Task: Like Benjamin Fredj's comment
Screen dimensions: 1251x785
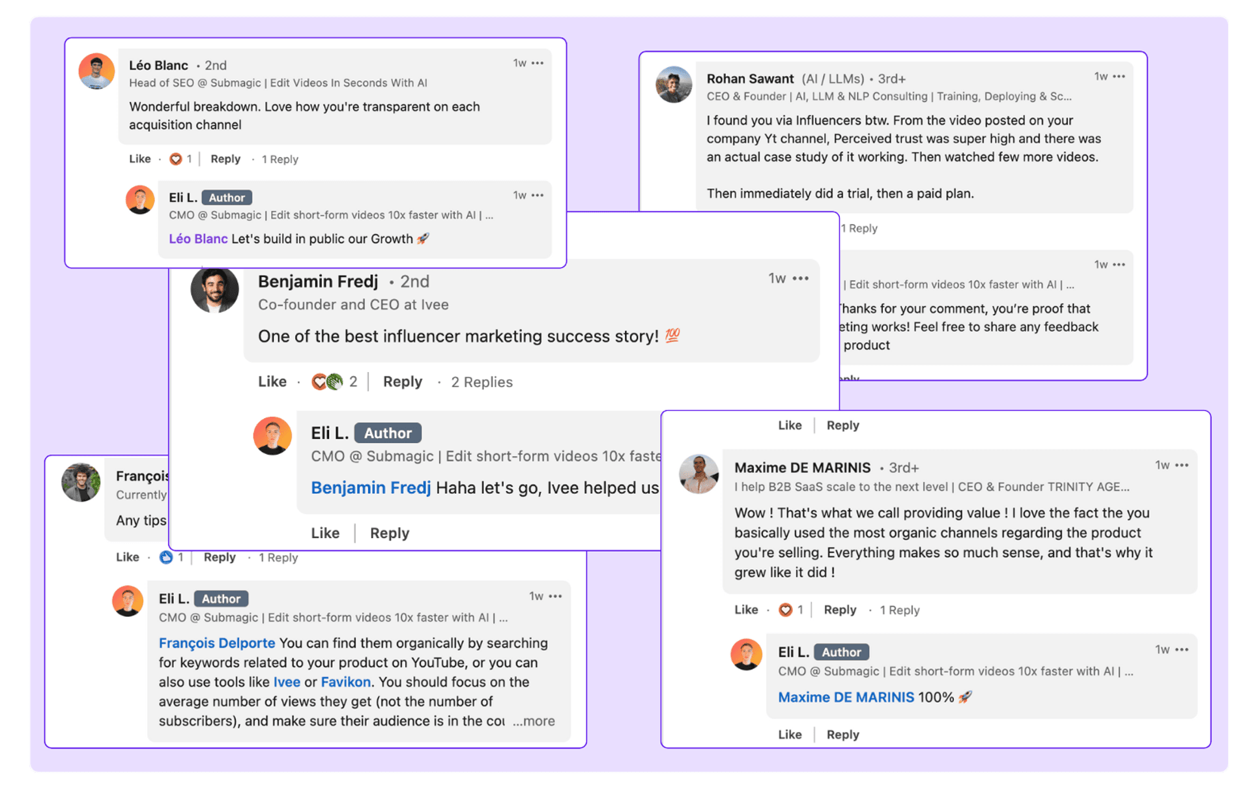Action: coord(272,382)
